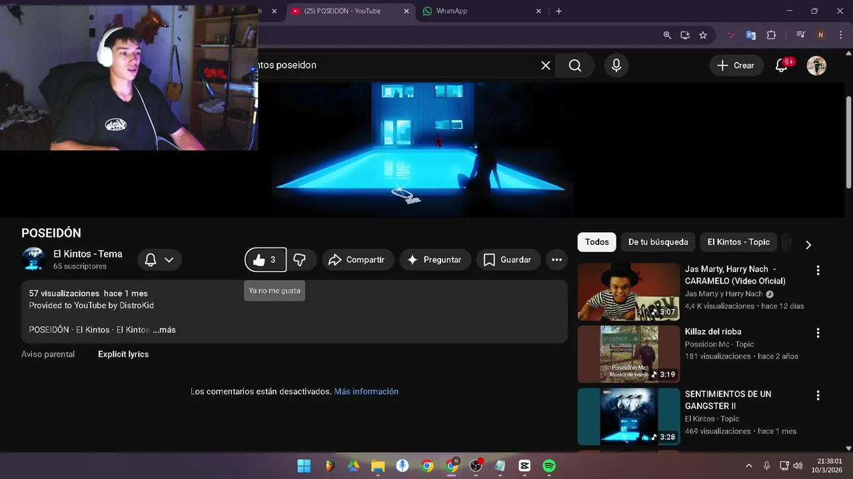Open the media controls music icon
Screen dimensions: 853x479
point(801,35)
